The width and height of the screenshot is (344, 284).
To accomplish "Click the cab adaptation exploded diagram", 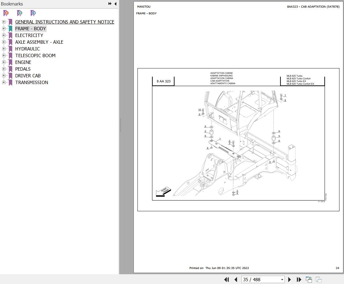I will point(238,143).
